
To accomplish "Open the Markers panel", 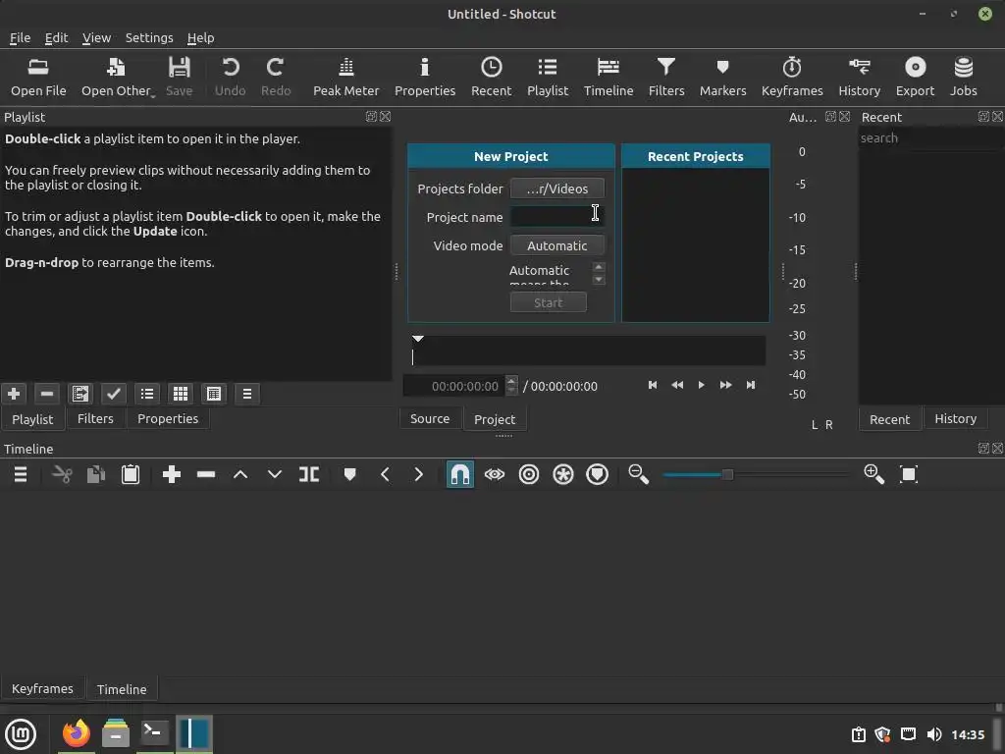I will pyautogui.click(x=722, y=77).
